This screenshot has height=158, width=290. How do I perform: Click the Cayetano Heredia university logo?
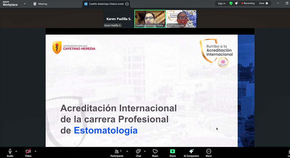tap(74, 47)
